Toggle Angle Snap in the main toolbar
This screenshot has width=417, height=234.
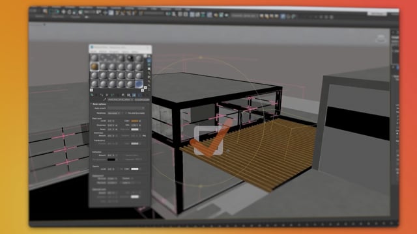tap(122, 13)
